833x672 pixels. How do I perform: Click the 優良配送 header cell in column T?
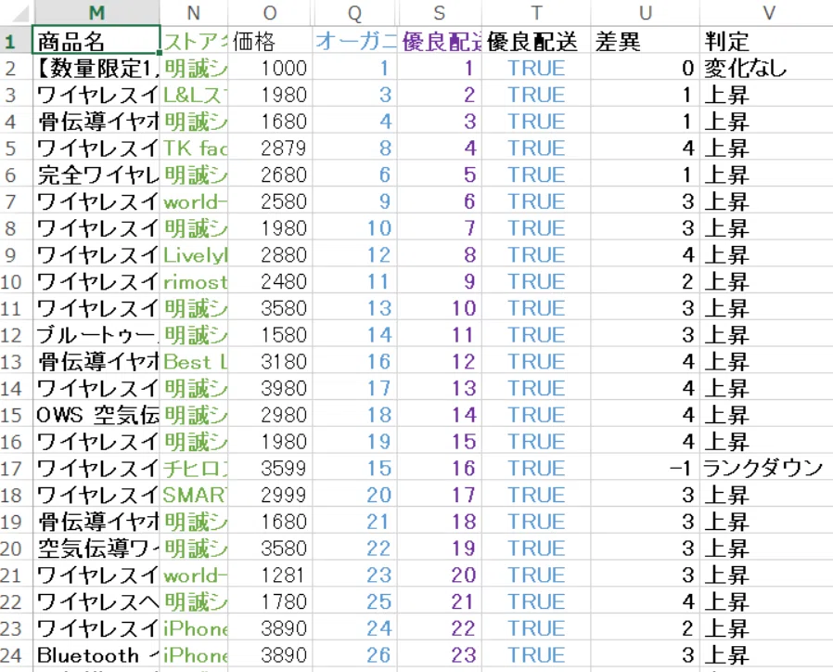[x=536, y=41]
